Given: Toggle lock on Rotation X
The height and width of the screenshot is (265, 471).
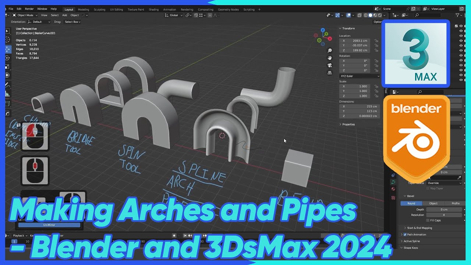Looking at the screenshot, I should coord(376,61).
